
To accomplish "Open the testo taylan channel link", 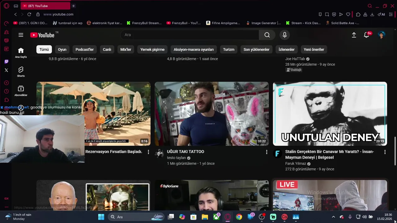I will (x=176, y=158).
